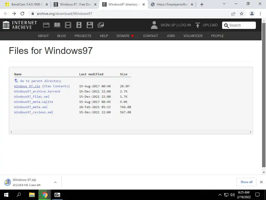Open the Video film-strip icon

(x=68, y=25)
